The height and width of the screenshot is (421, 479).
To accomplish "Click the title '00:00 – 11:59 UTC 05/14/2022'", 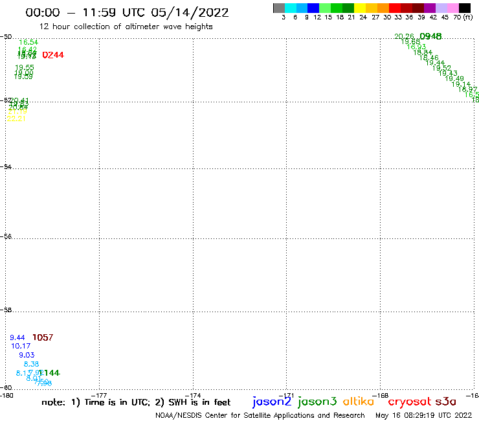I will [x=127, y=13].
